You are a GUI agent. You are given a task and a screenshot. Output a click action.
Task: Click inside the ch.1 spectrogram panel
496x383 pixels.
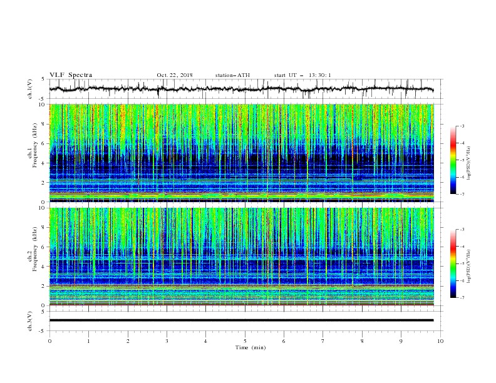pos(242,153)
